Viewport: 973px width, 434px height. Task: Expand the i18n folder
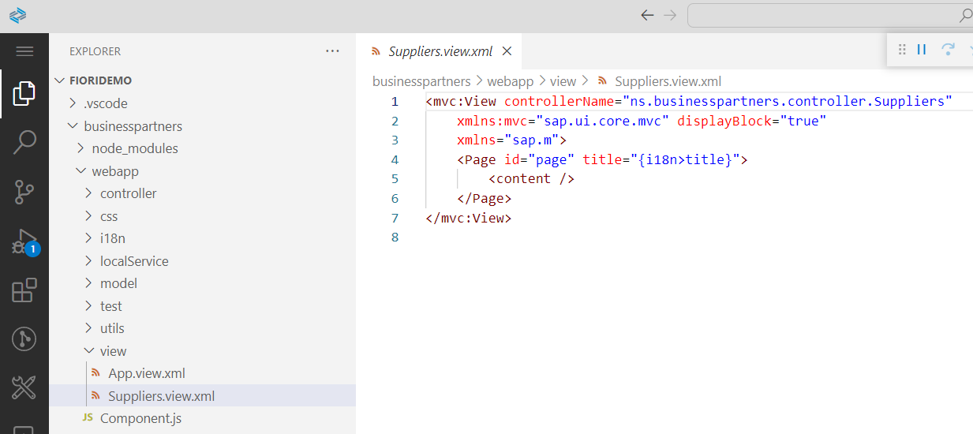[89, 238]
